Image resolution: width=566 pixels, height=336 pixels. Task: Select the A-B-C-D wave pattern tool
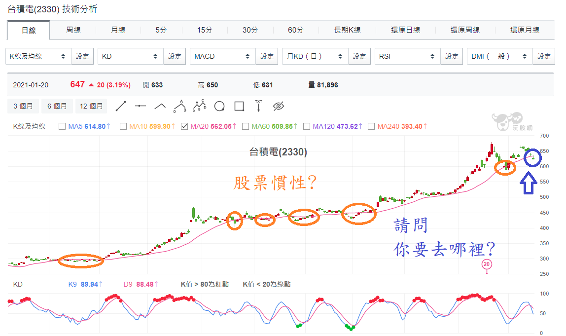pos(200,106)
